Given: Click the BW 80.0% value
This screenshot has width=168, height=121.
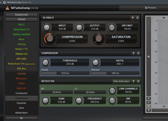Looking at the screenshot, I should (128, 102).
